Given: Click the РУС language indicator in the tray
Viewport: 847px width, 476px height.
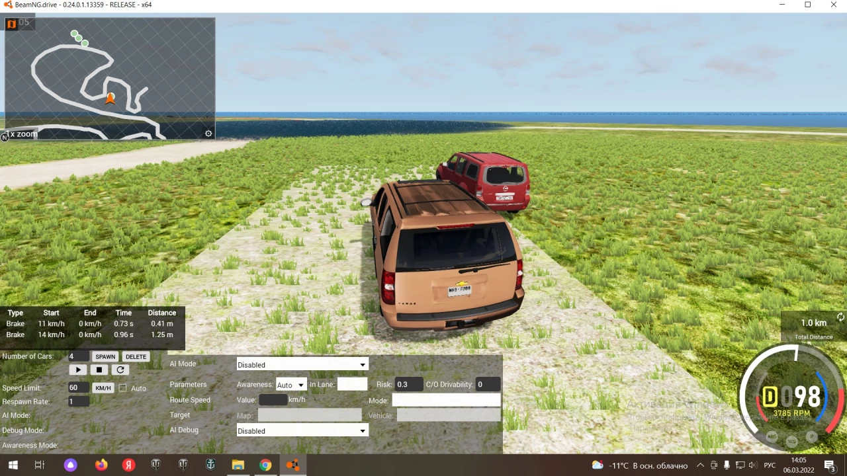Looking at the screenshot, I should [769, 465].
